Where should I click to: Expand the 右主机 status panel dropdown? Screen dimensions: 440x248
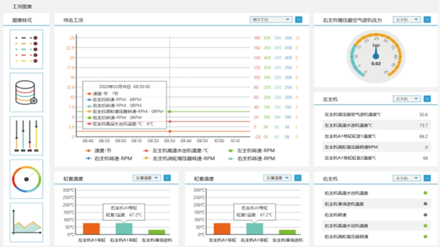coord(406,178)
